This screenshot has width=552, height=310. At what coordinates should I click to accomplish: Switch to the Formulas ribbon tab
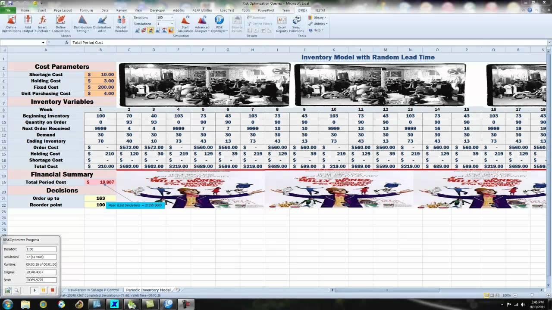tap(86, 10)
